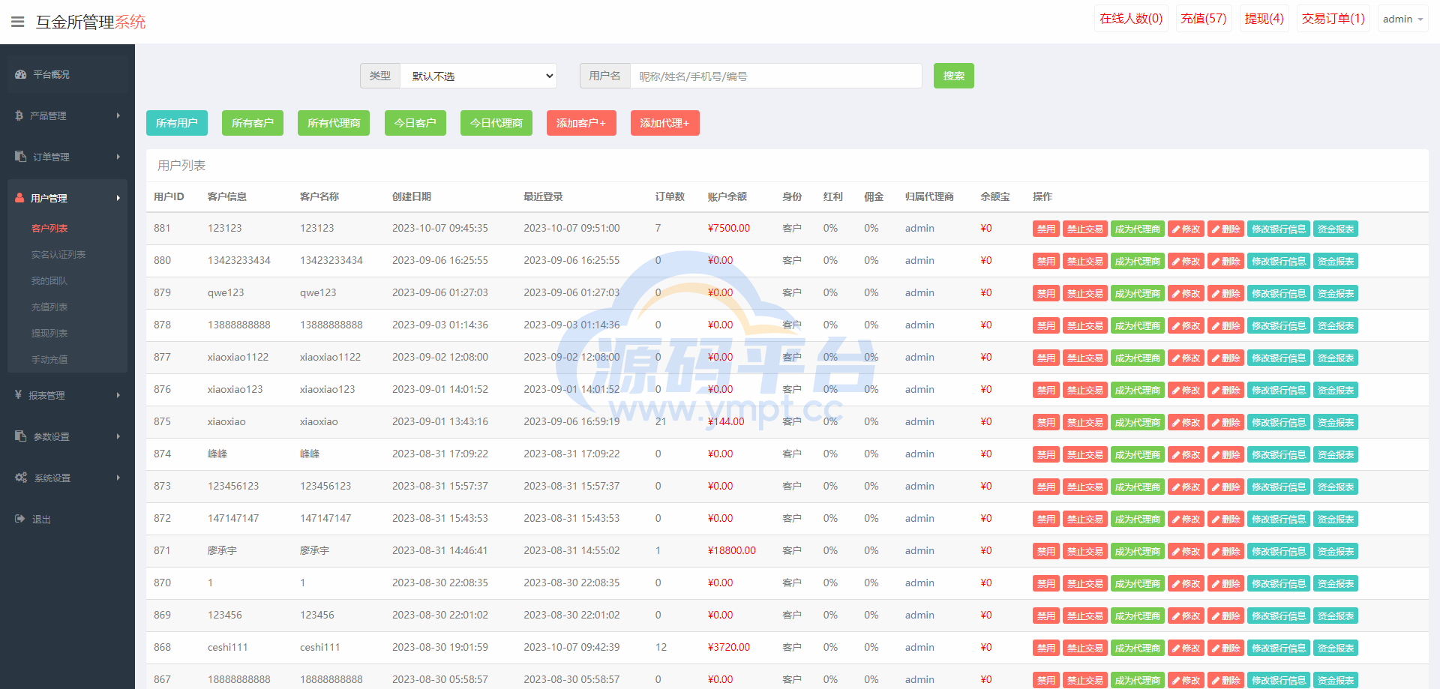Collapse 用户管理 menu arrow
1440x689 pixels.
coord(118,198)
